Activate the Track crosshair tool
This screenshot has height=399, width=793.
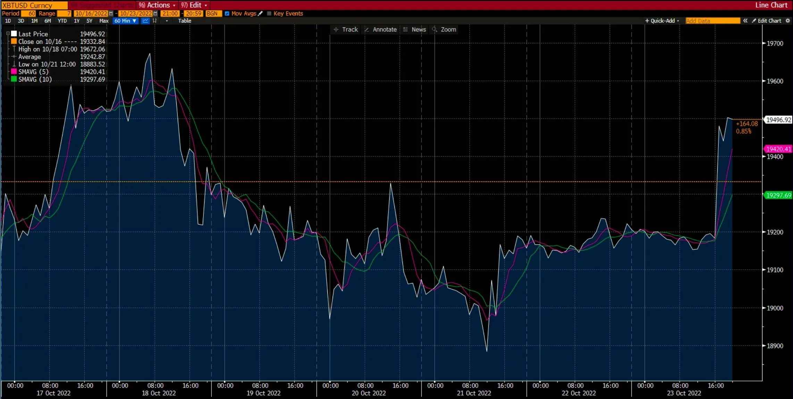coord(346,29)
